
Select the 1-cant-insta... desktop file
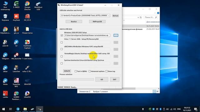(27, 56)
